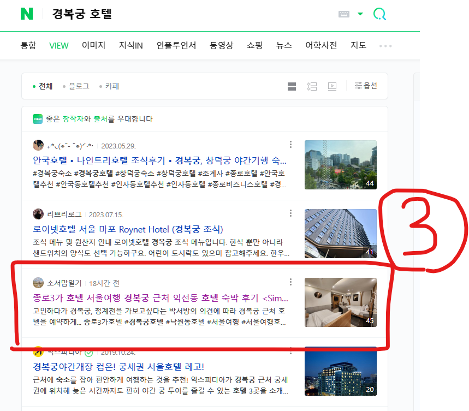Click the 경복궁야간개장 post description snippet
This screenshot has height=411, width=469.
point(161,385)
